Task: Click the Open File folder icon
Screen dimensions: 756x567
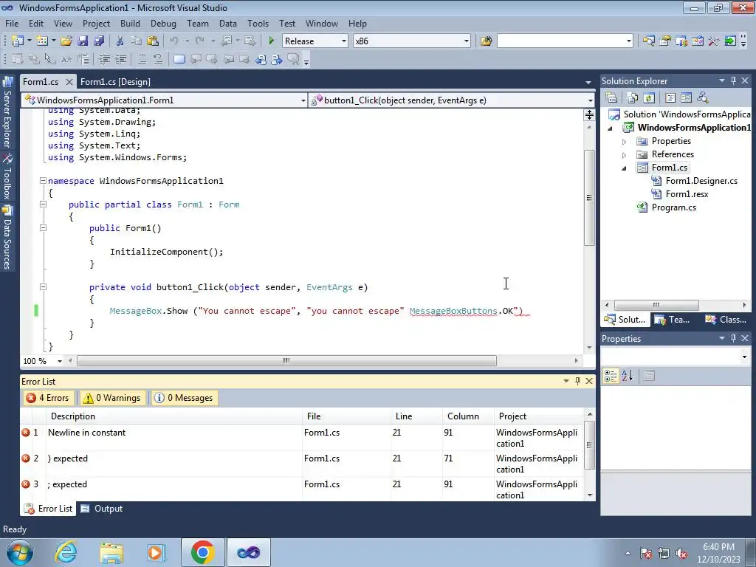Action: point(66,41)
